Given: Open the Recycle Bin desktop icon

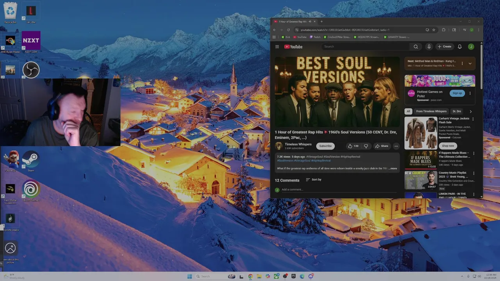Looking at the screenshot, I should [x=11, y=13].
